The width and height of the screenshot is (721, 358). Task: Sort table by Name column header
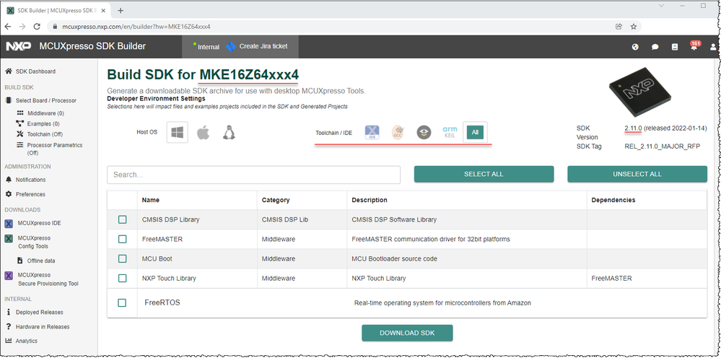pyautogui.click(x=151, y=200)
